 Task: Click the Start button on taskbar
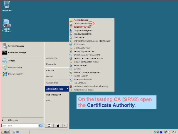click(5, 132)
